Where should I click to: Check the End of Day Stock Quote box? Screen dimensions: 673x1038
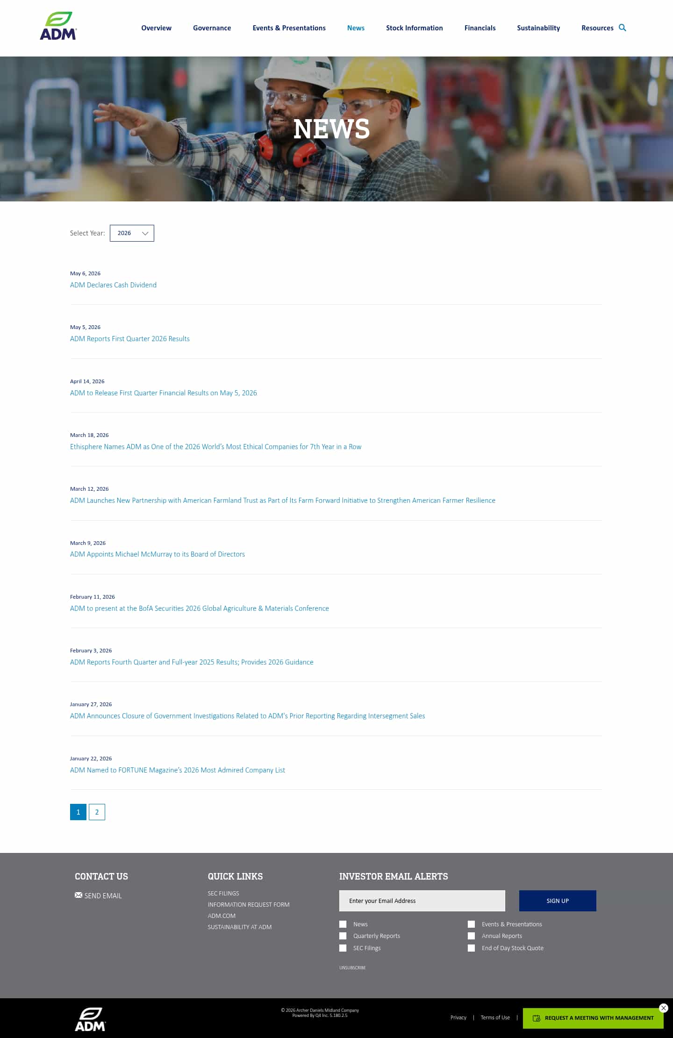(x=472, y=948)
